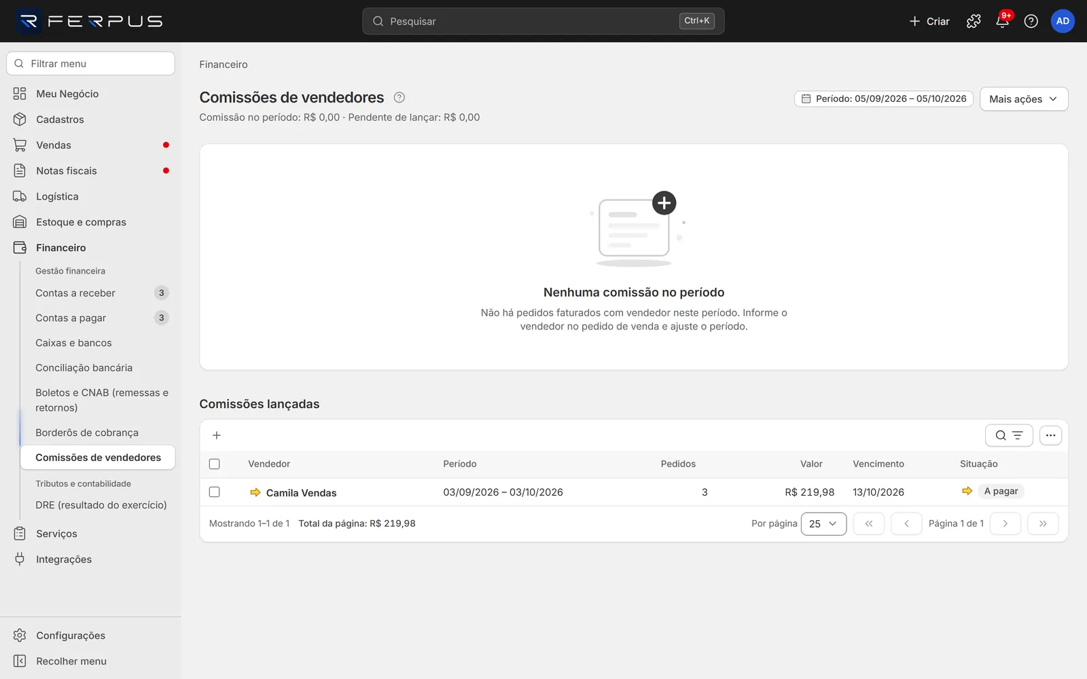The height and width of the screenshot is (679, 1087).
Task: Open the three-dots table options
Action: [1050, 435]
